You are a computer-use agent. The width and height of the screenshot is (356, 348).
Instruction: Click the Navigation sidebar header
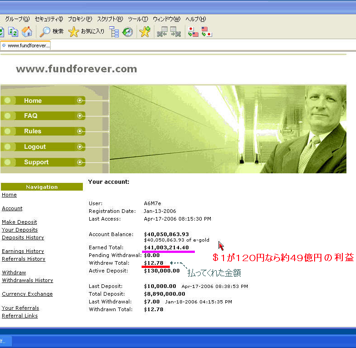coord(42,187)
